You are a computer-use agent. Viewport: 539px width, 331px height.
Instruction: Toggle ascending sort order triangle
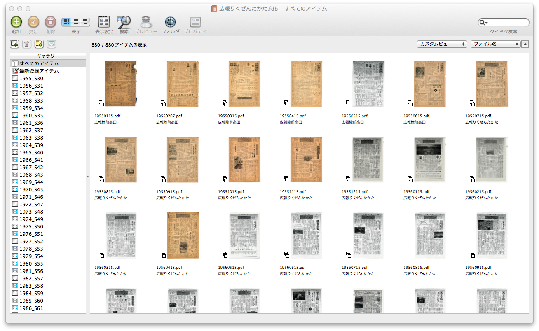[x=525, y=44]
